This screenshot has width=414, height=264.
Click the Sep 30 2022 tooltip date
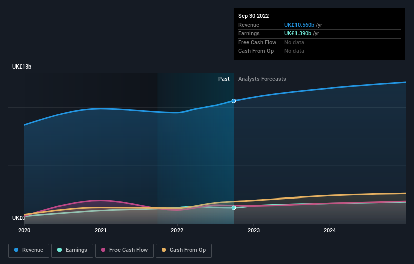click(x=254, y=16)
